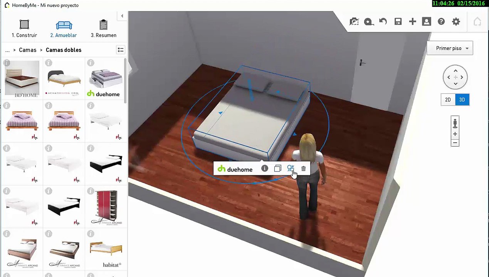Switch to first-person walk view icon
The width and height of the screenshot is (489, 277).
click(455, 123)
